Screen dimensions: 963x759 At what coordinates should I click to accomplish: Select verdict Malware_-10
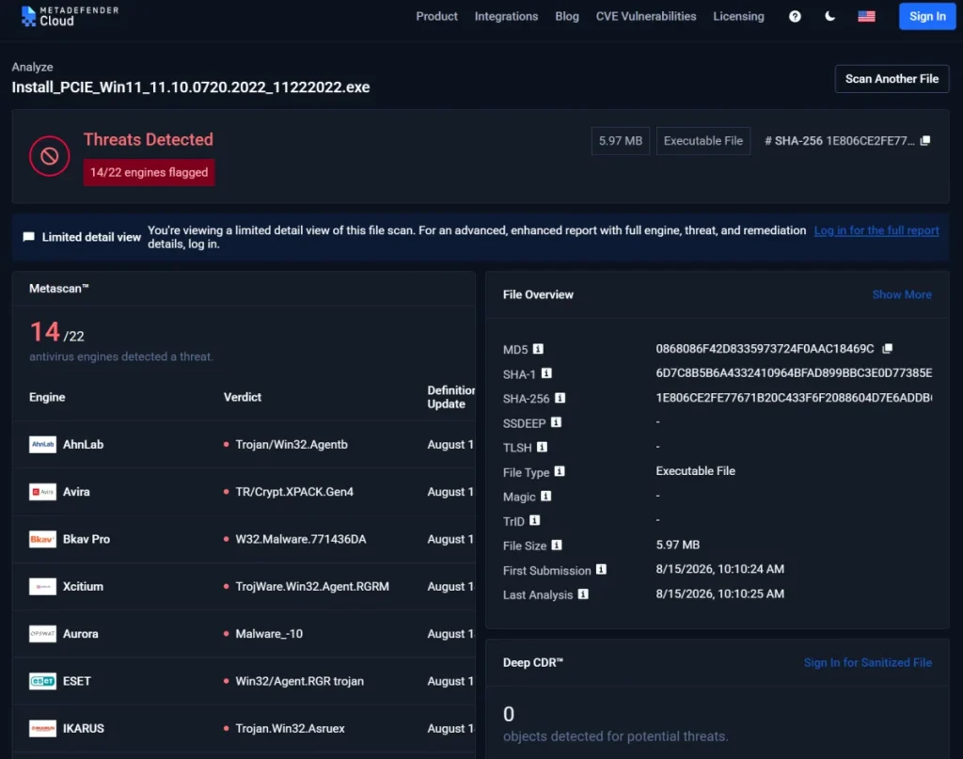[269, 634]
